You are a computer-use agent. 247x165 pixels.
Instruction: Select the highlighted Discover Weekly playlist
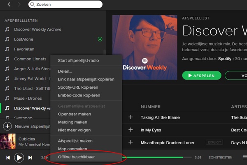click(32, 108)
